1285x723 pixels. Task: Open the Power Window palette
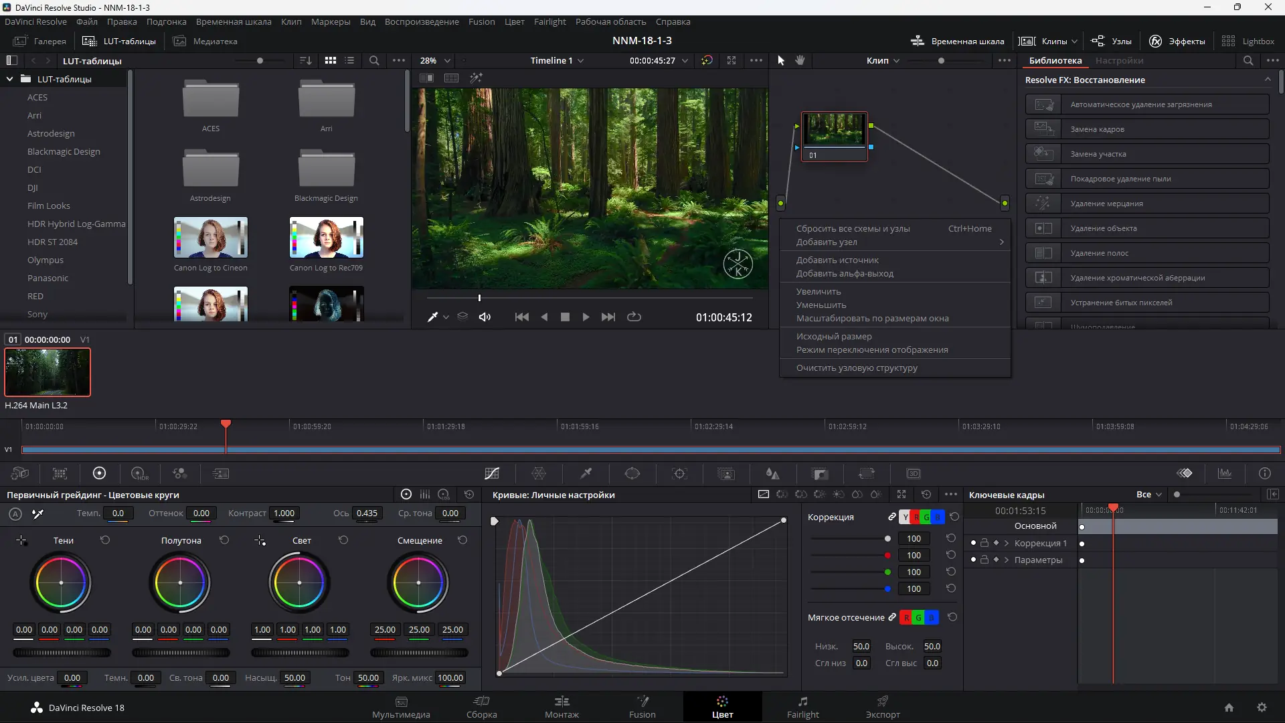(x=632, y=474)
